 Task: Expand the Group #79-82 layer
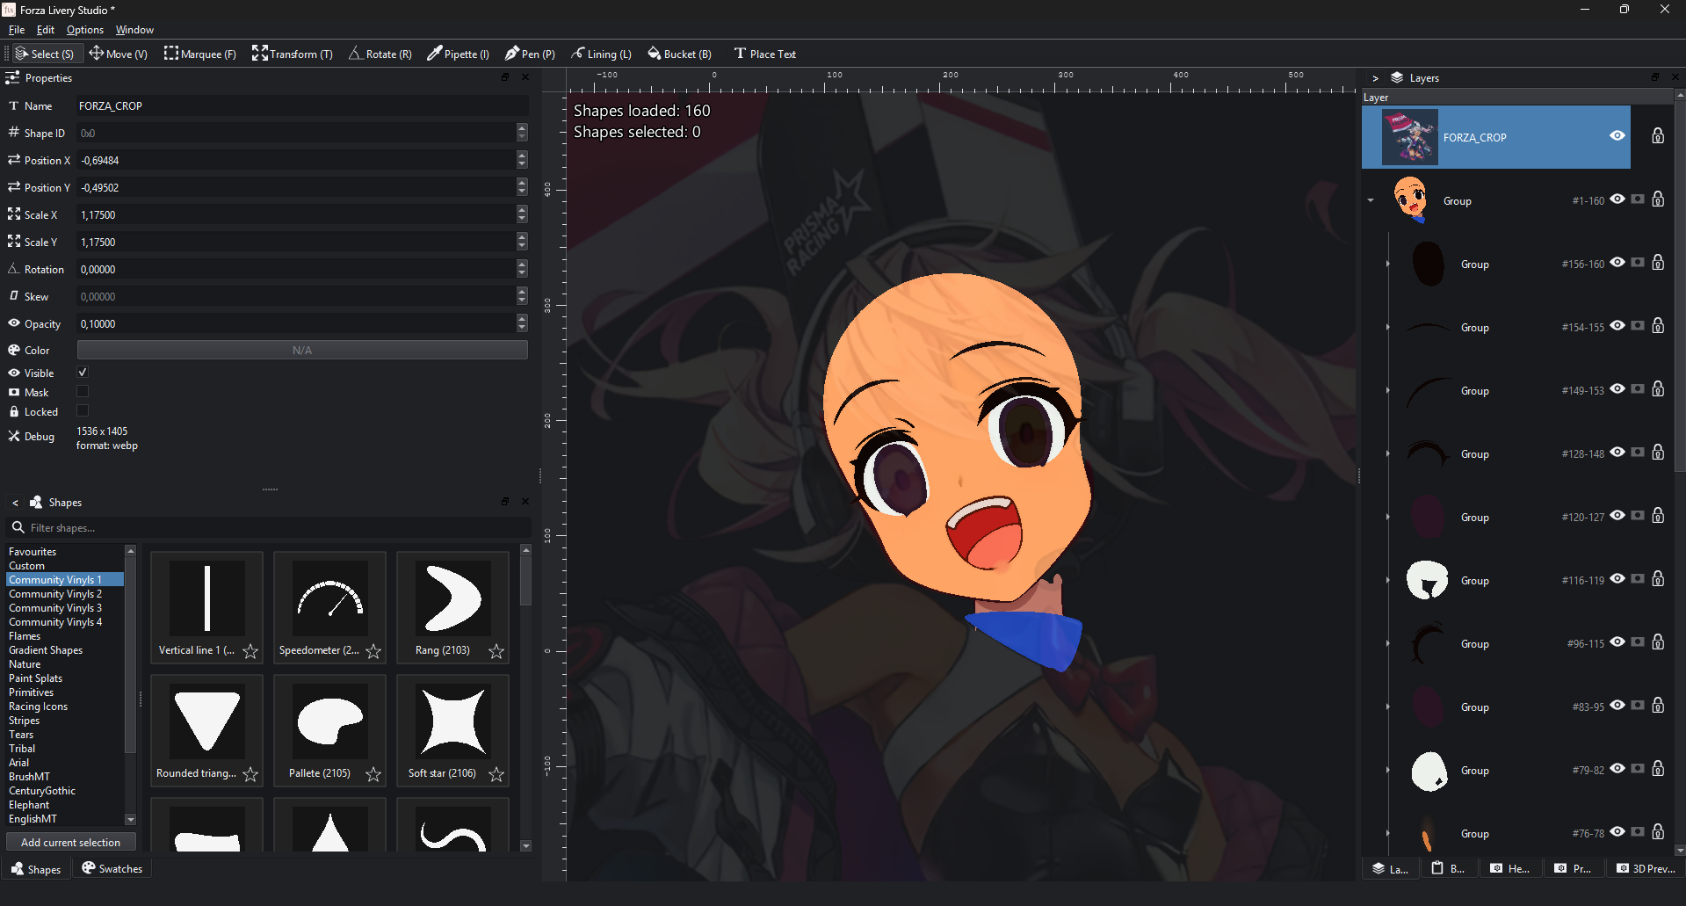pyautogui.click(x=1388, y=770)
